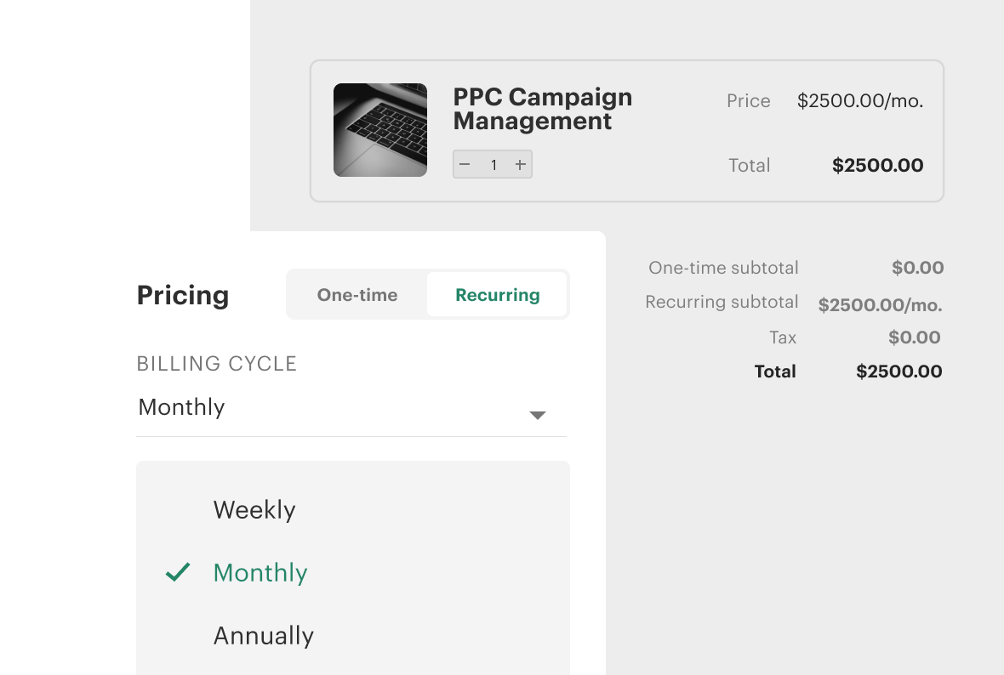Select the Annually billing cycle option

click(x=264, y=635)
